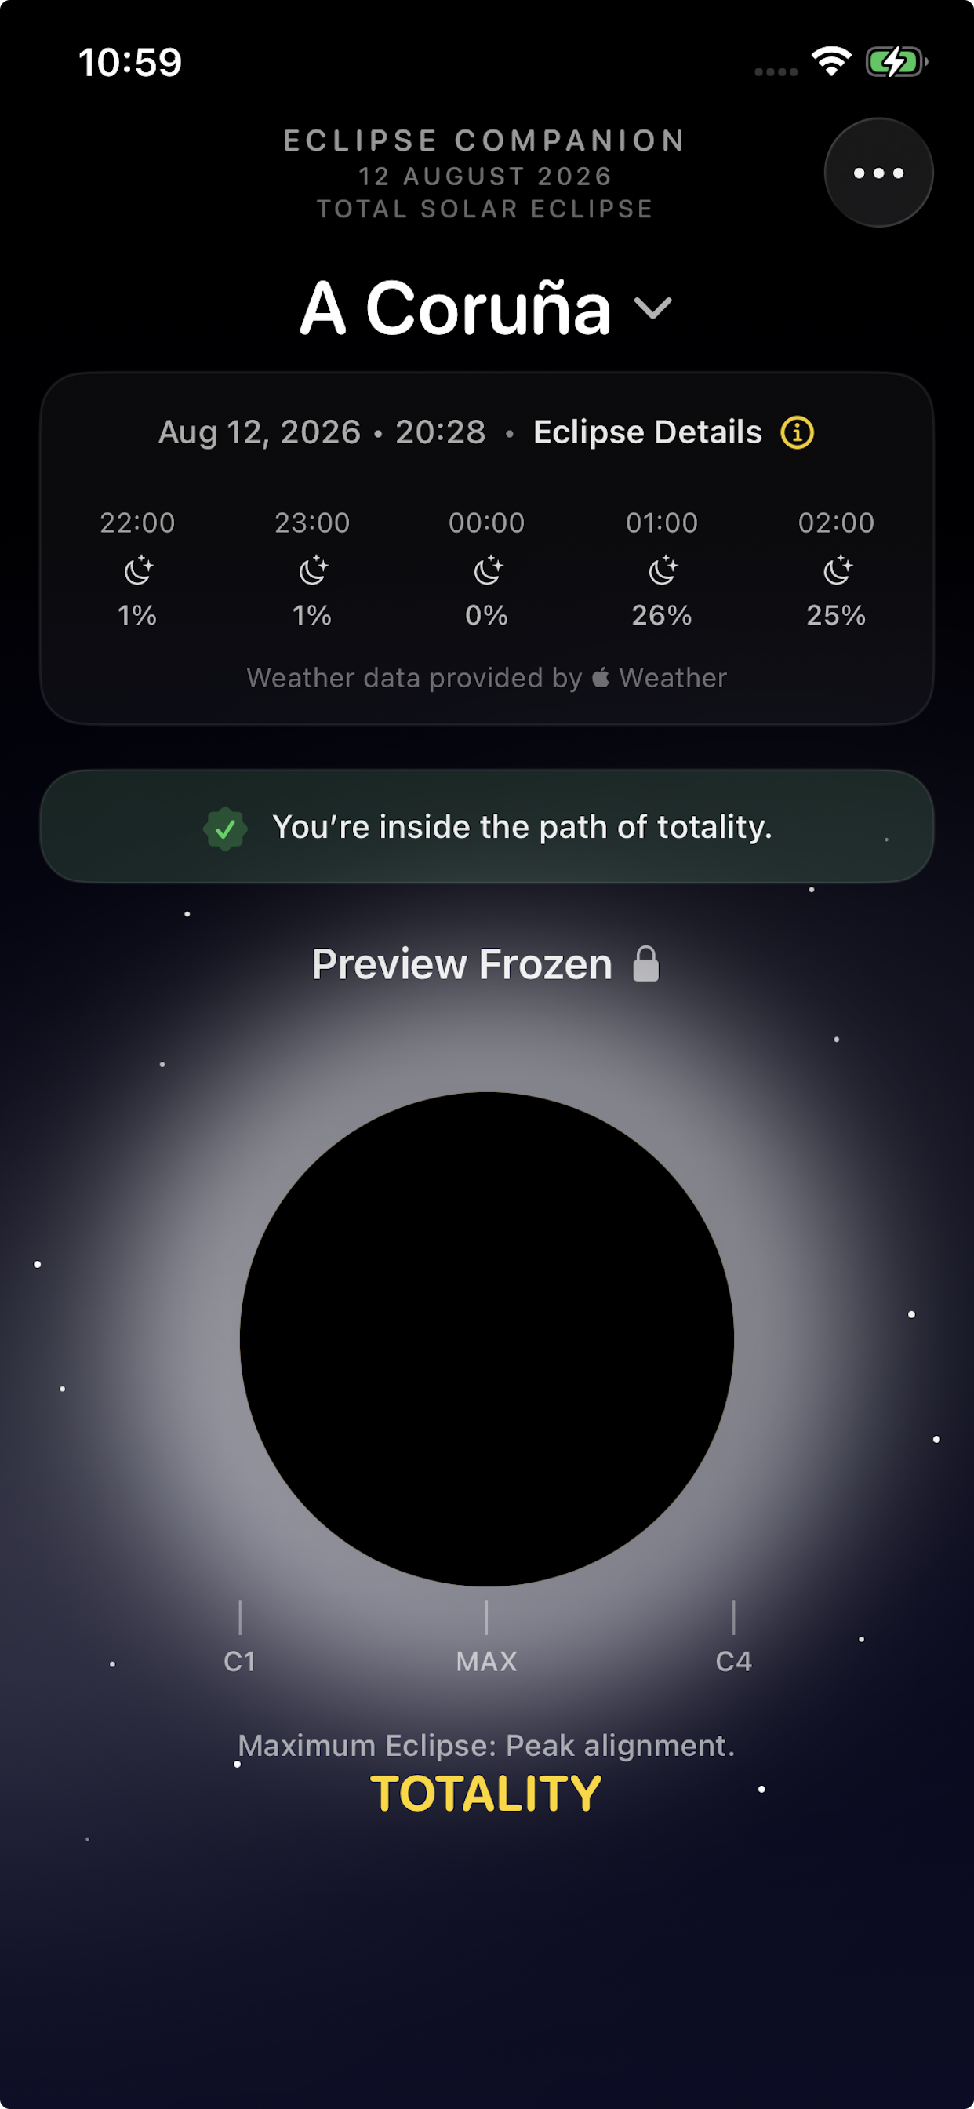
Task: Tap the 02:00 moon weather icon
Action: click(837, 571)
